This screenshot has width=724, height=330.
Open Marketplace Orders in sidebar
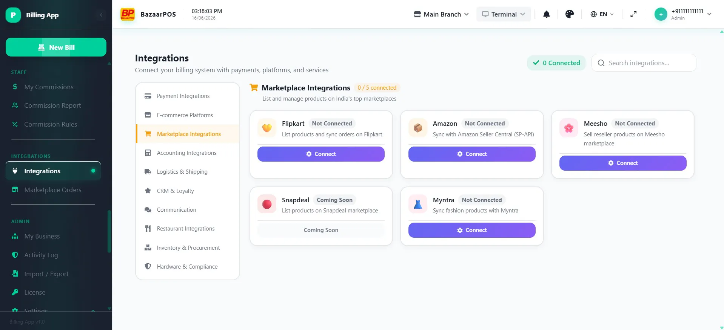(x=53, y=190)
